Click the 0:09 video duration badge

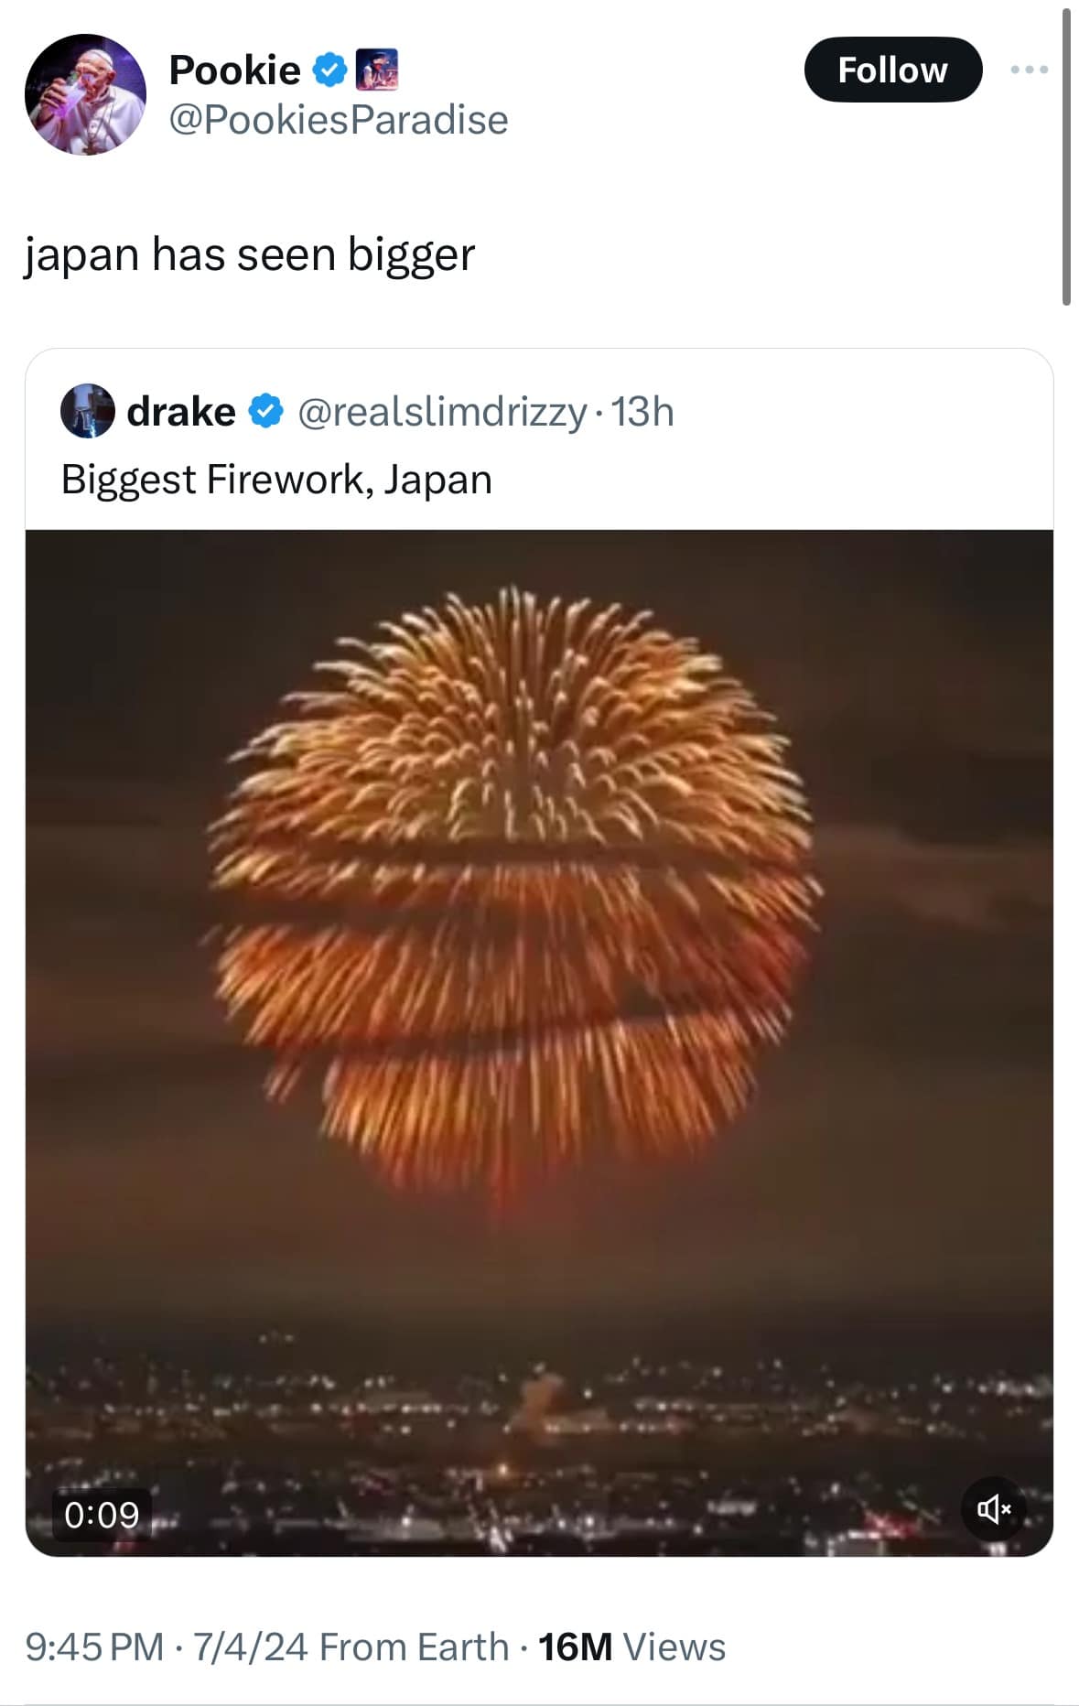(102, 1515)
